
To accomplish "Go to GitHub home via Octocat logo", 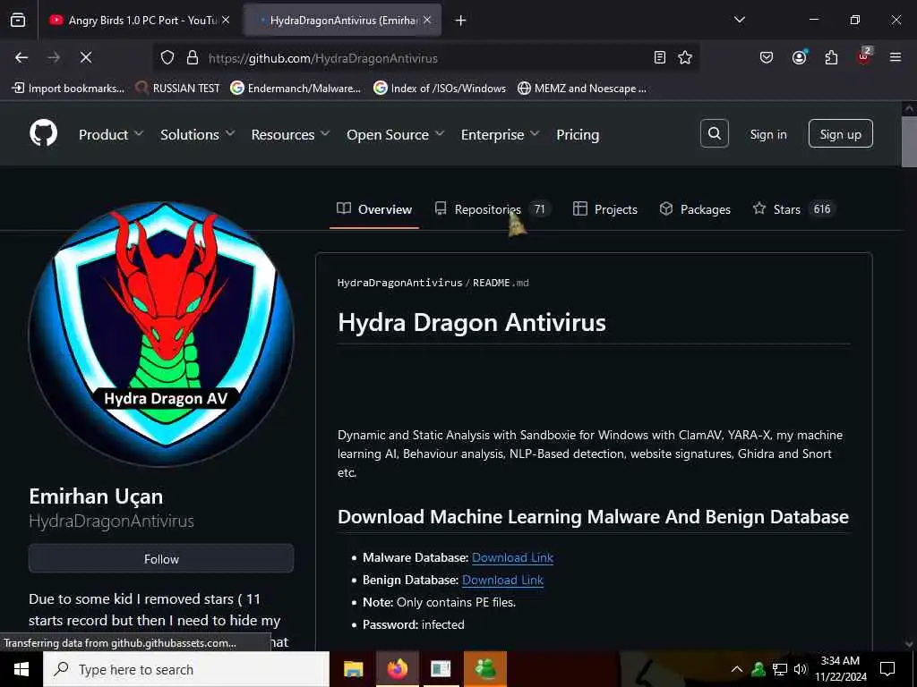I will [x=43, y=134].
